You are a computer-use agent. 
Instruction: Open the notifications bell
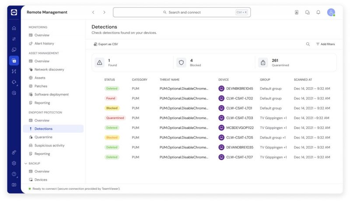click(318, 12)
